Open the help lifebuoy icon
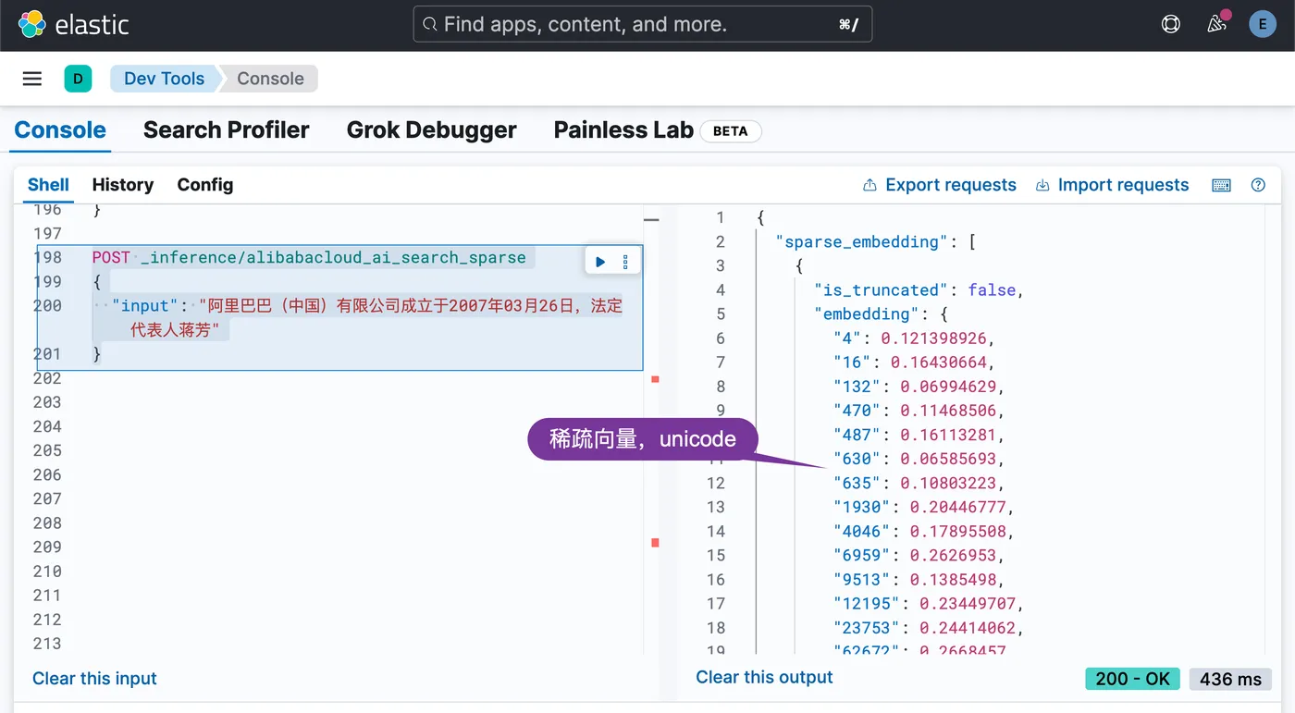The image size is (1295, 713). click(1171, 25)
